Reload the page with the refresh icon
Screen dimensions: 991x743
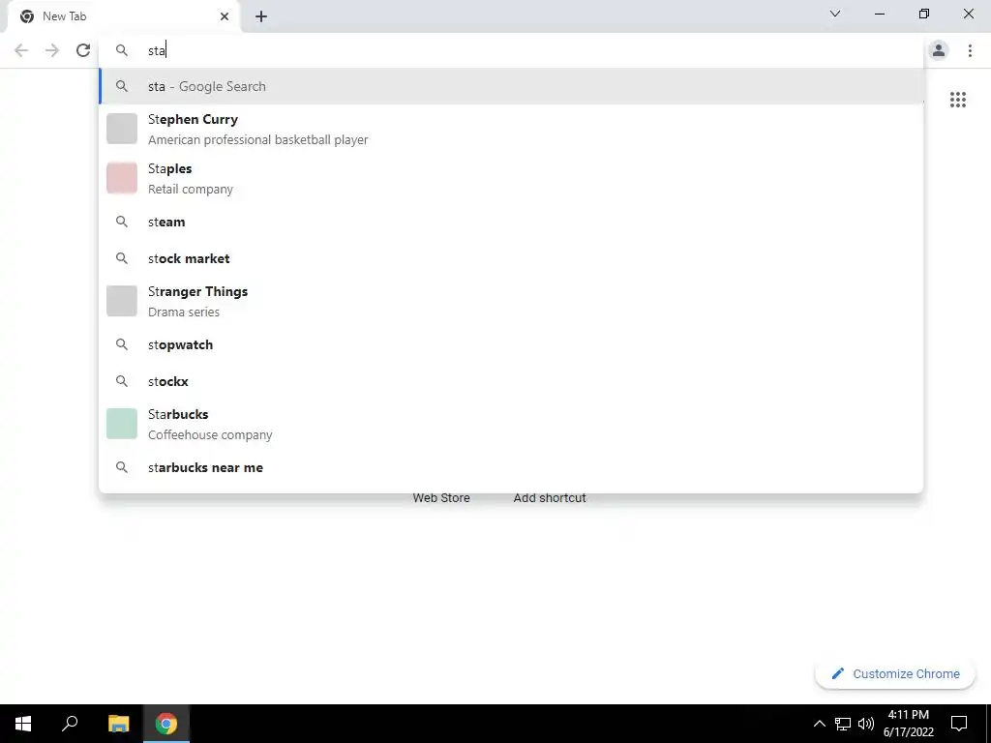point(83,50)
